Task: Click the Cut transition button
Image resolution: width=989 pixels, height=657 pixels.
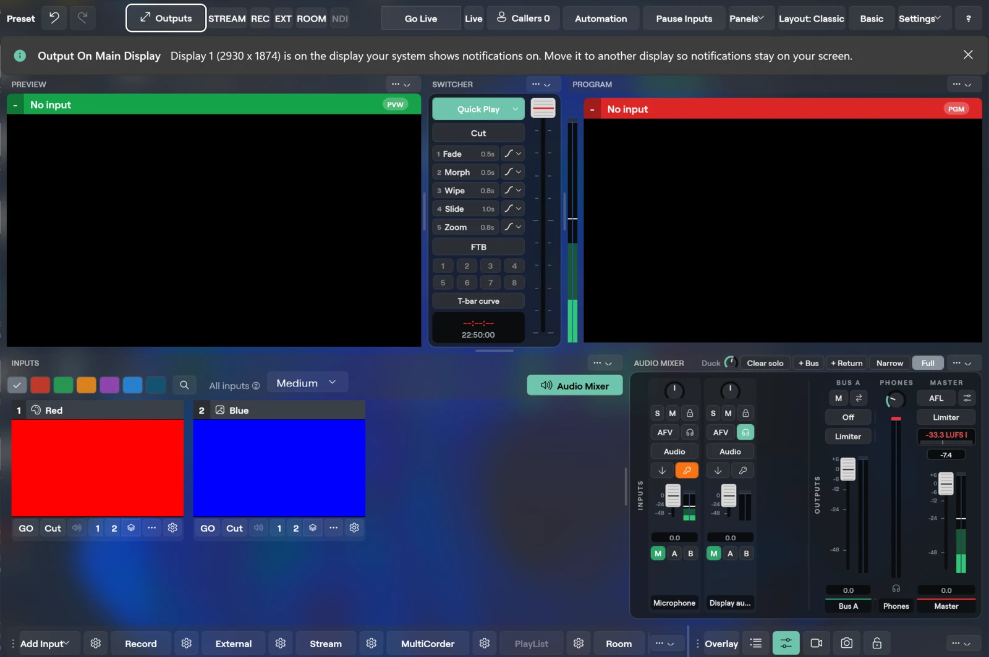Action: (478, 133)
